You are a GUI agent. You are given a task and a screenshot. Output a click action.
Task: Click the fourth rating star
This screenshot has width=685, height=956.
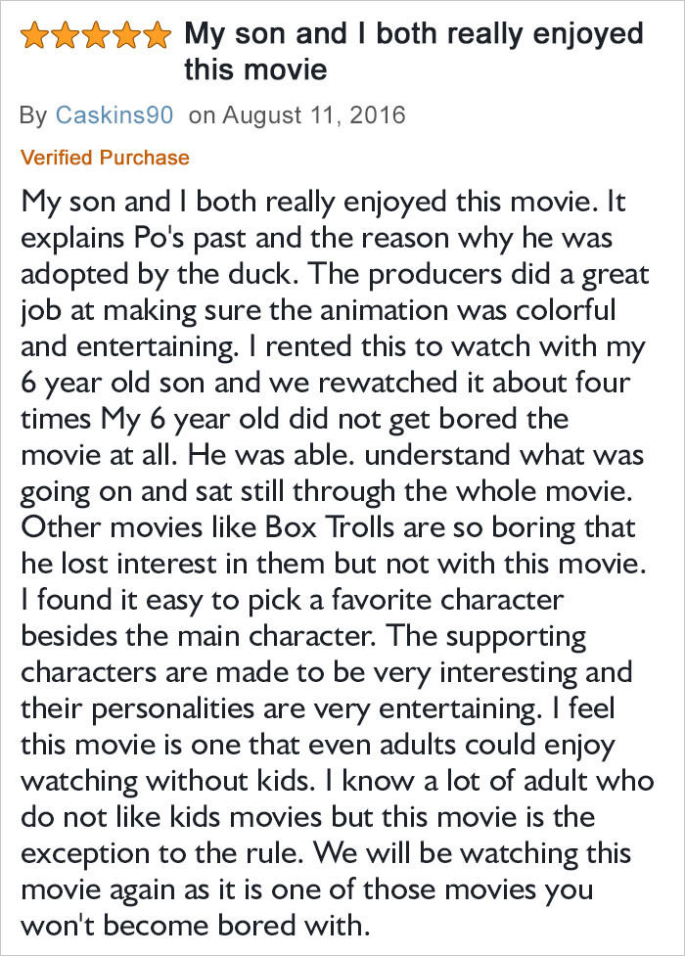[126, 35]
